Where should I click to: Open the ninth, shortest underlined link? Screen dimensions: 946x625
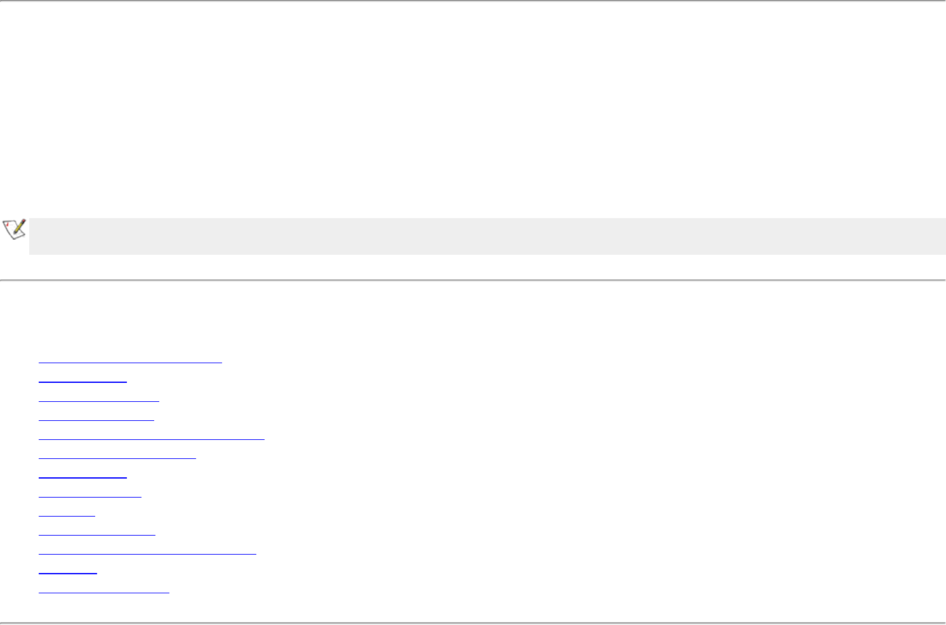67,513
